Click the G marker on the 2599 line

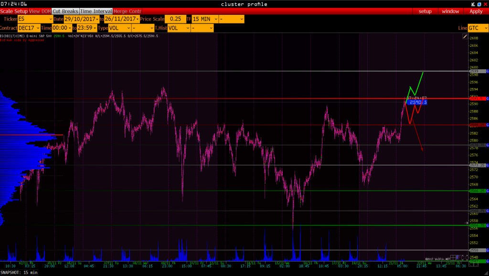click(x=487, y=71)
